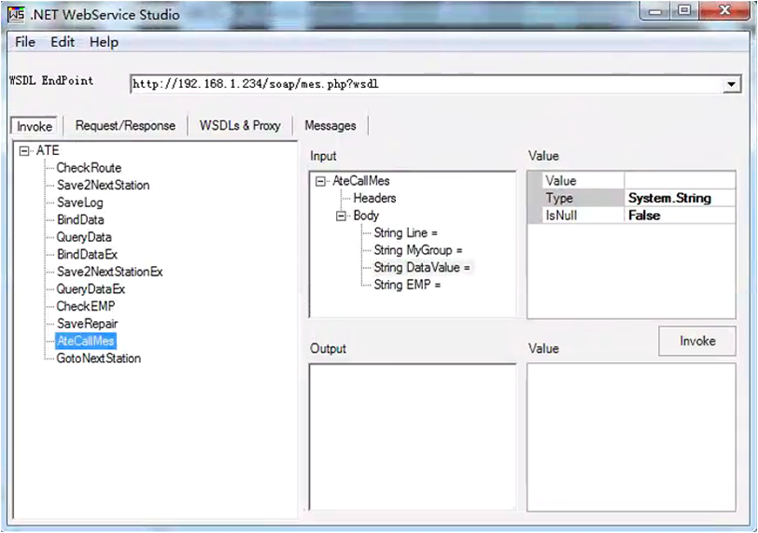Switch to the Request/Response tab
Viewport: 758px width, 533px height.
125,126
